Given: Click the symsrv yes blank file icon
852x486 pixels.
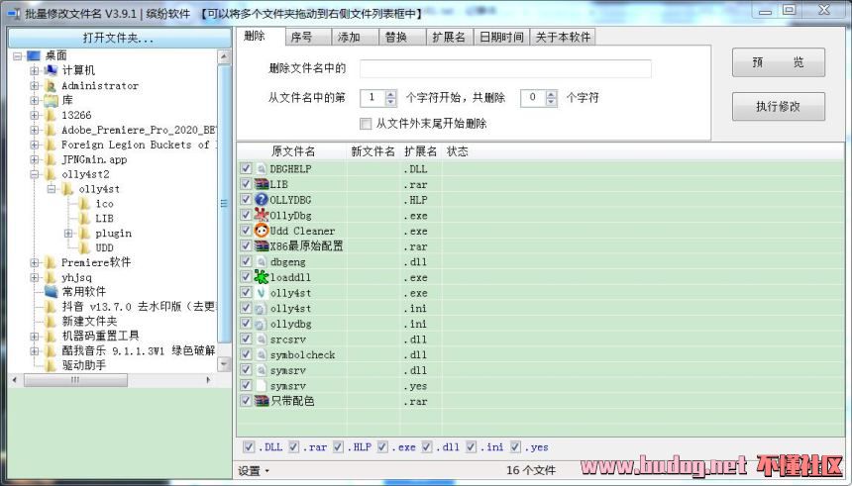Looking at the screenshot, I should click(x=262, y=386).
